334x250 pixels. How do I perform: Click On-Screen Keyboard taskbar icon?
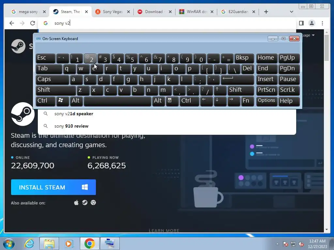click(x=110, y=243)
